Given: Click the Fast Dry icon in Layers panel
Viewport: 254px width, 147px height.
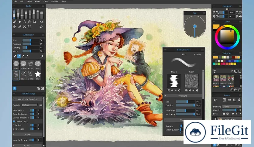Looking at the screenshot, I should tap(239, 100).
